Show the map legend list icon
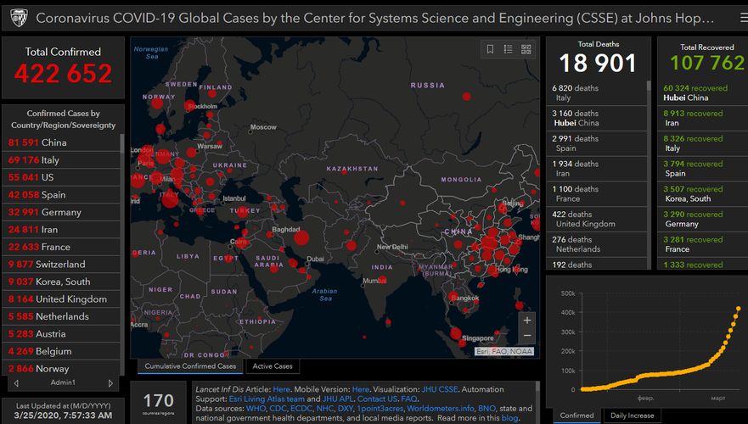This screenshot has width=748, height=424. [508, 49]
